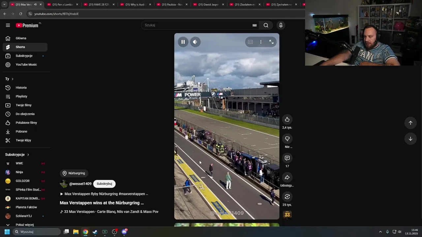Open the three-dot more options menu on the Short
The width and height of the screenshot is (422, 237).
(x=261, y=42)
